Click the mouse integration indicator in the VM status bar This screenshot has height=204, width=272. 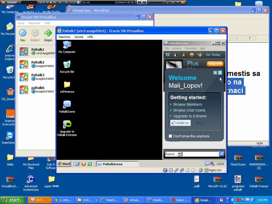pos(201,170)
